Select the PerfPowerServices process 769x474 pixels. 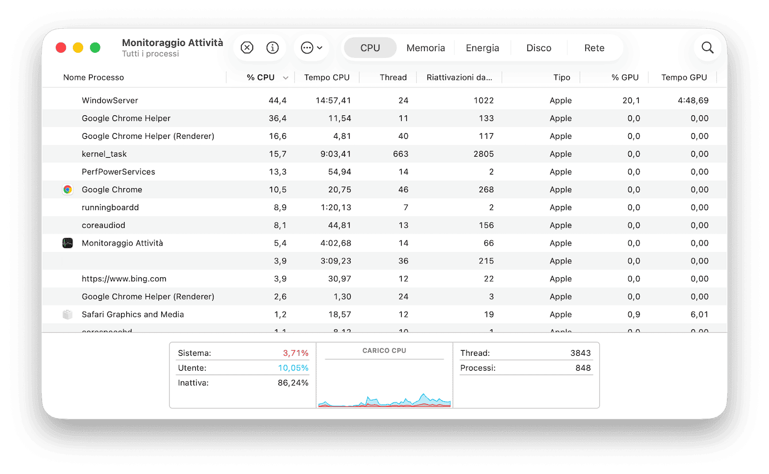click(x=118, y=172)
